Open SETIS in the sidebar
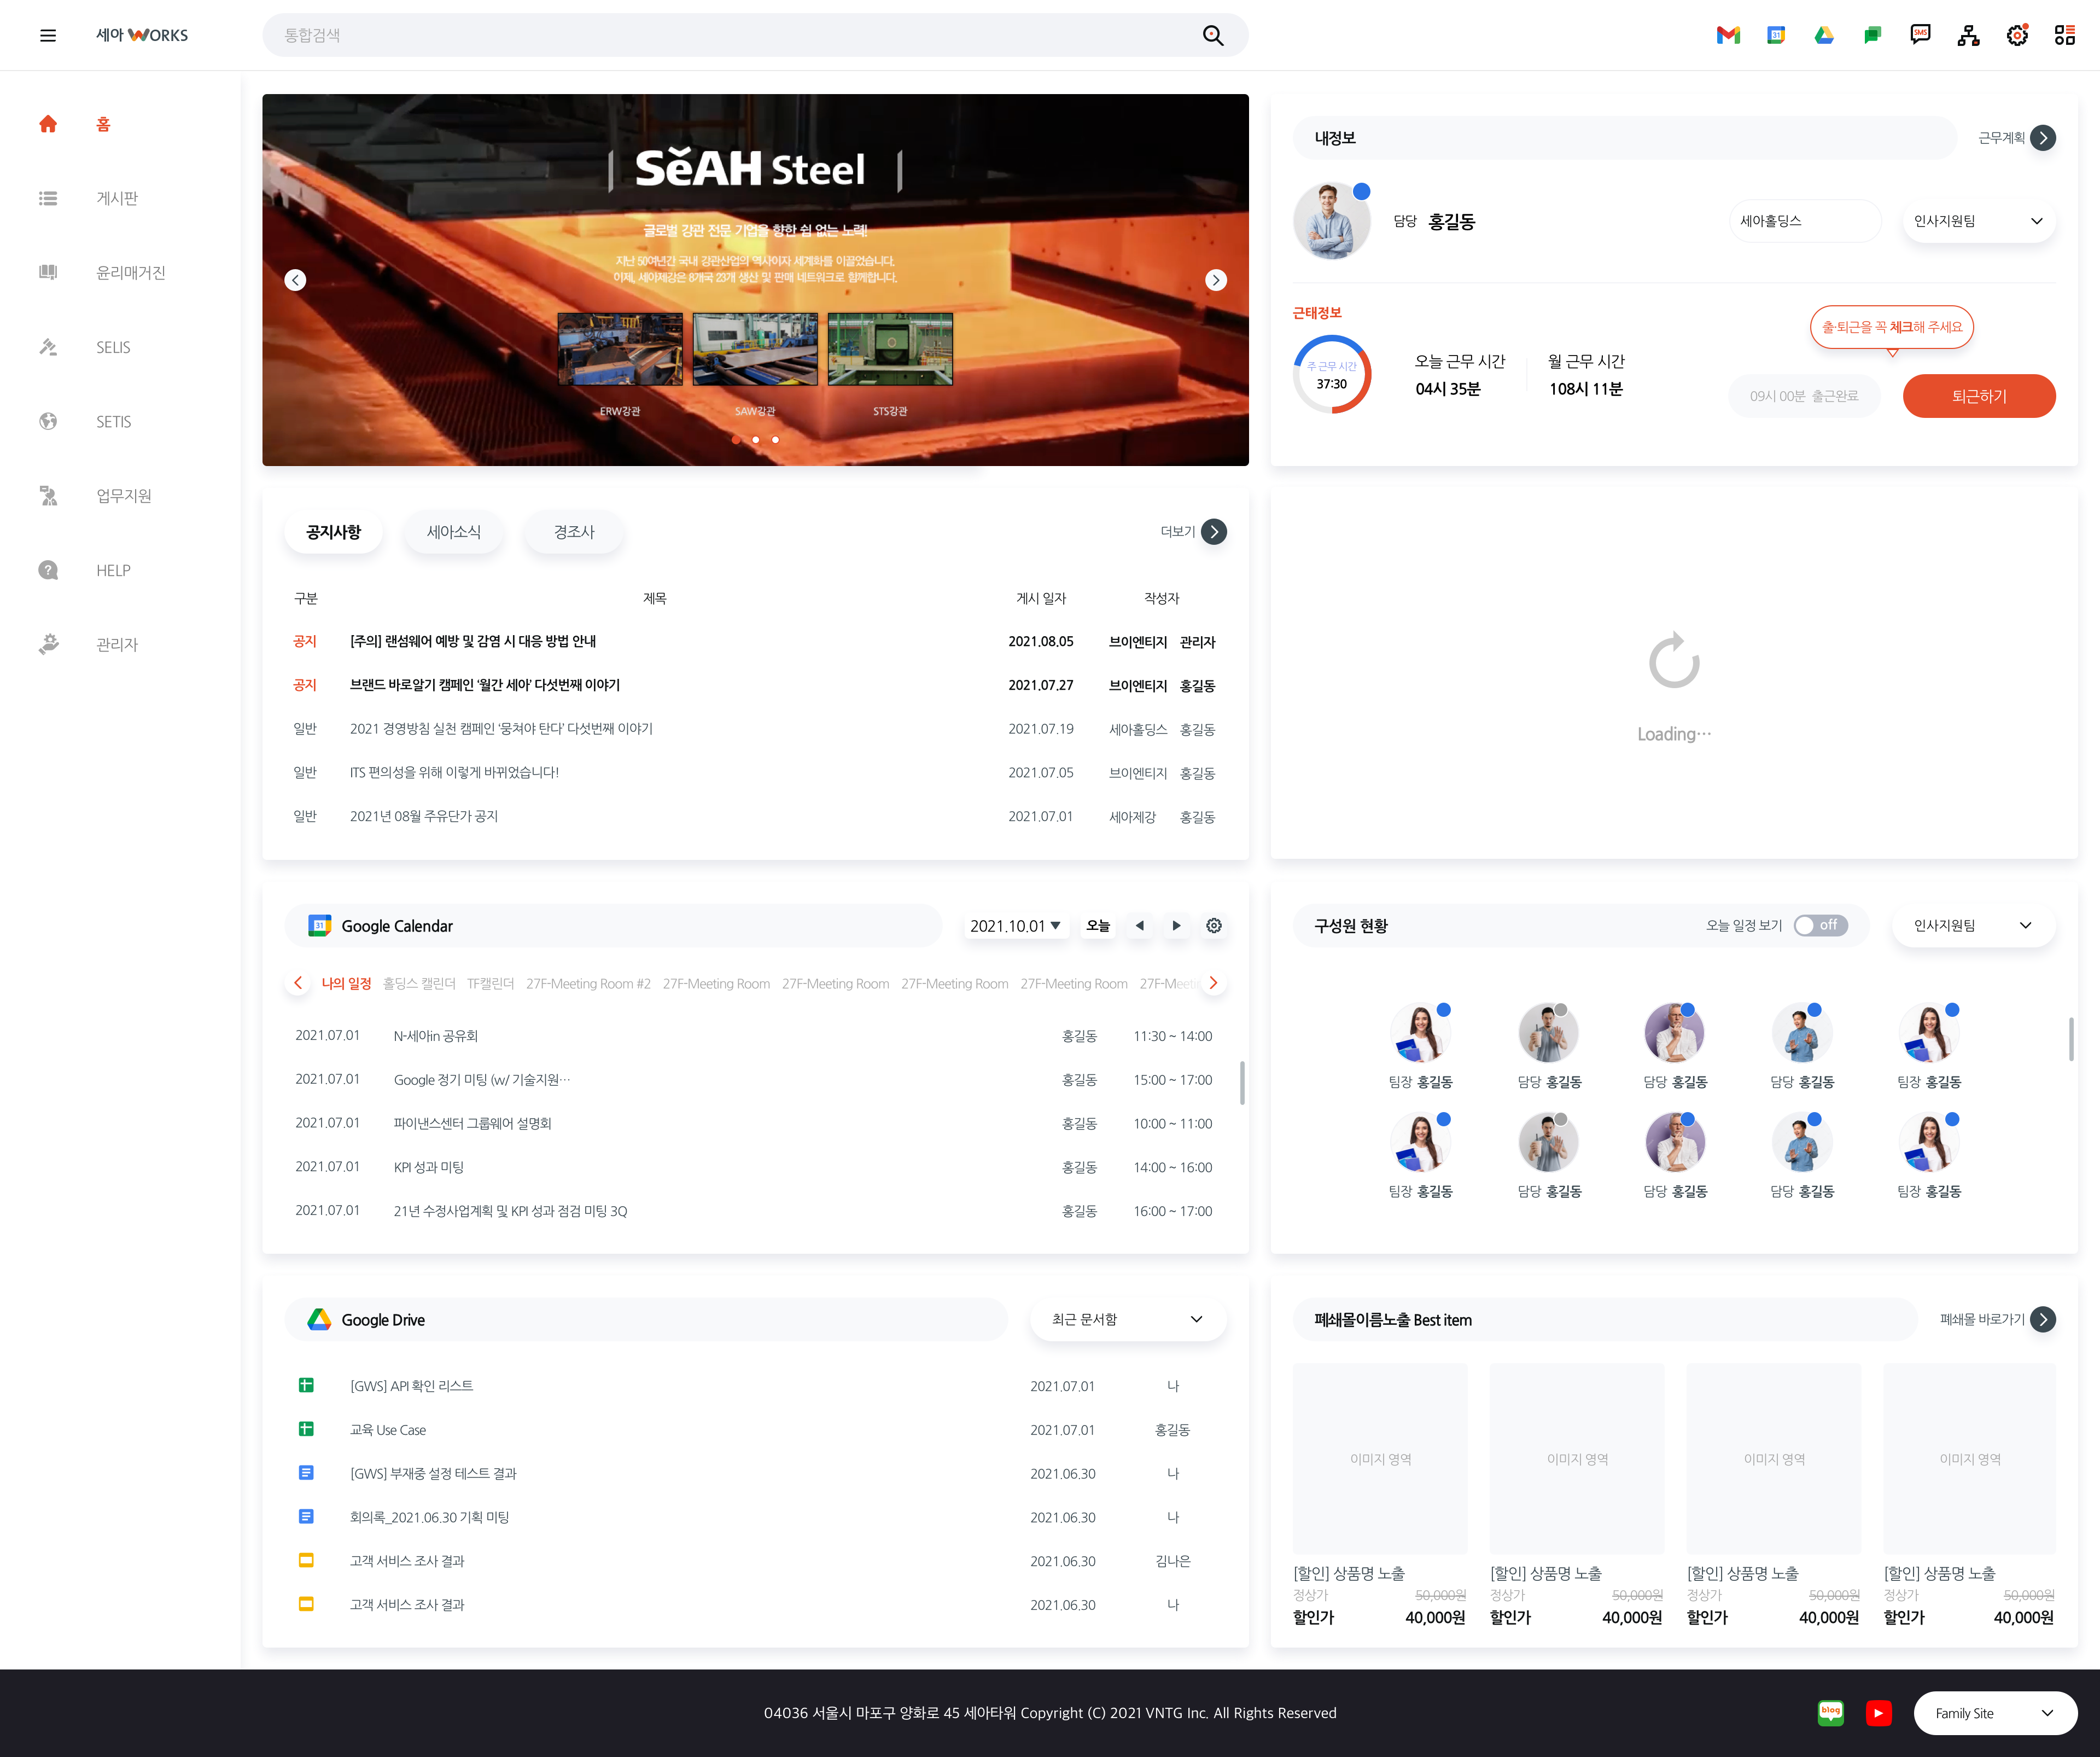Screen dimensions: 2100x1757 (113, 421)
